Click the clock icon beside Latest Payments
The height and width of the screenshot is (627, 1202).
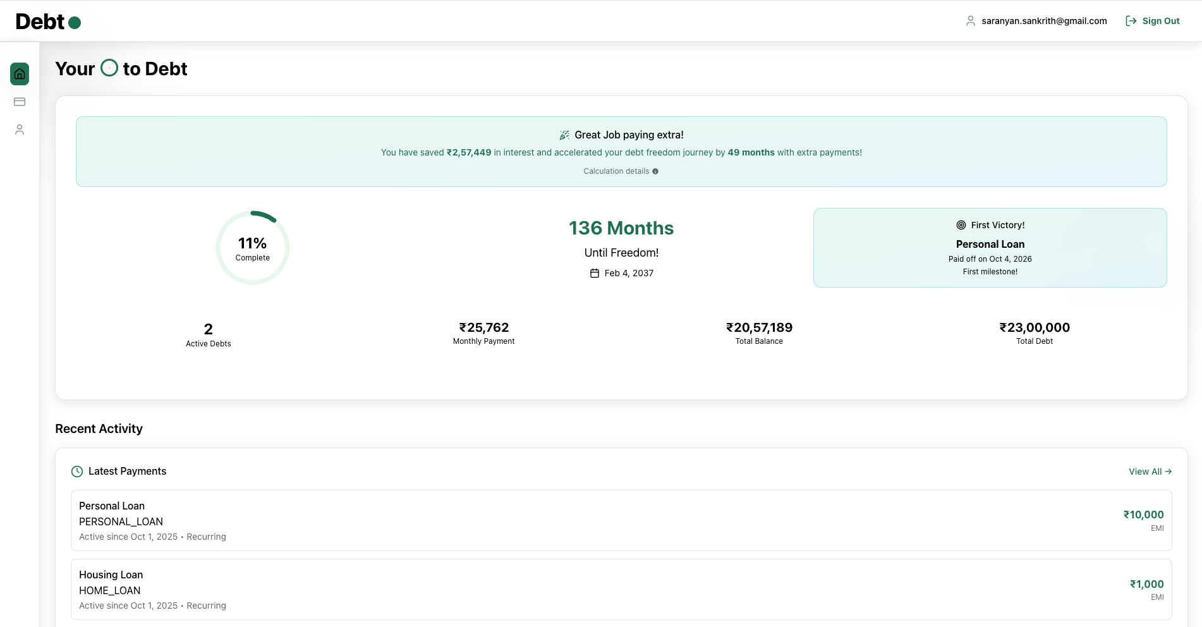pos(77,472)
